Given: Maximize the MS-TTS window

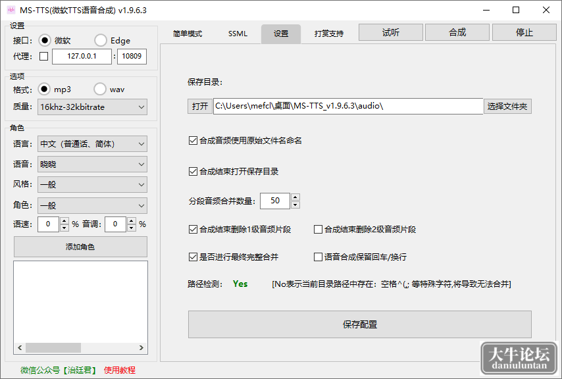Looking at the screenshot, I should click(516, 10).
